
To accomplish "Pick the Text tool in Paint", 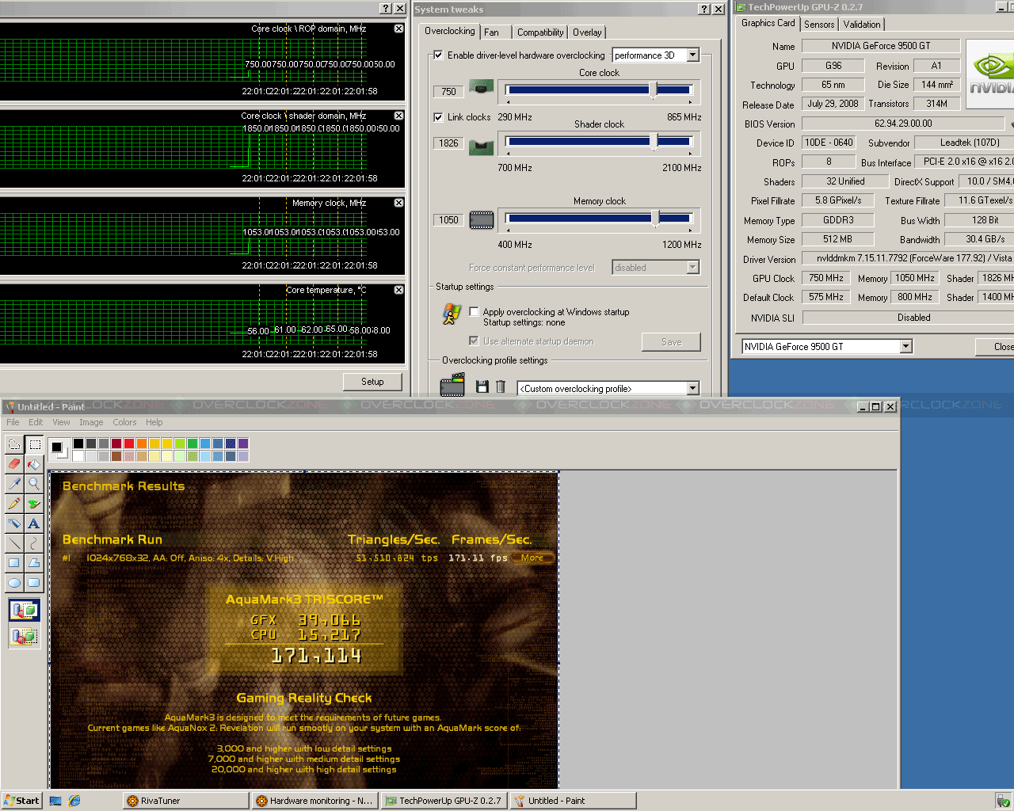I will (x=34, y=524).
